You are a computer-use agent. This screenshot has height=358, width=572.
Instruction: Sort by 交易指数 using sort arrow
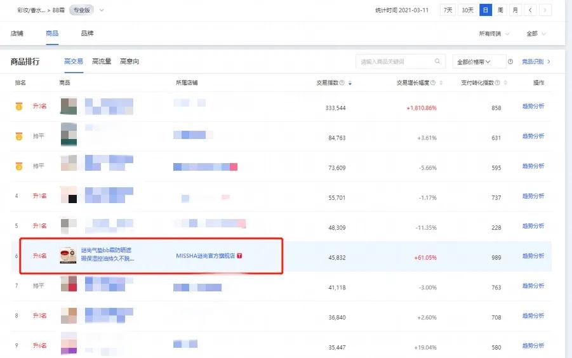[350, 83]
